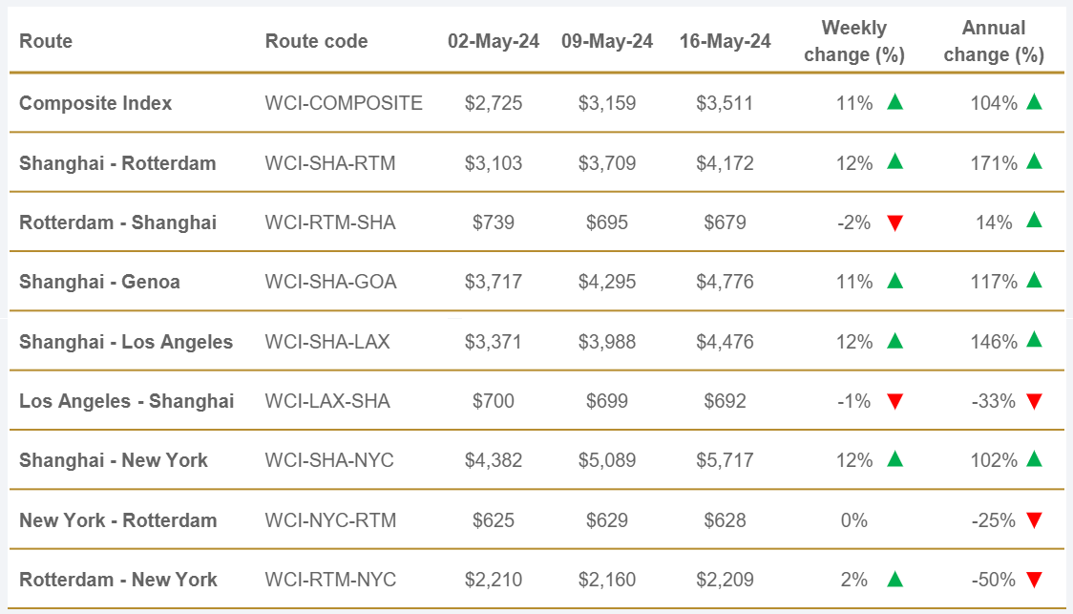Click red arrow for New York - Rotterdam annual change
1073x614 pixels.
pyautogui.click(x=1034, y=520)
